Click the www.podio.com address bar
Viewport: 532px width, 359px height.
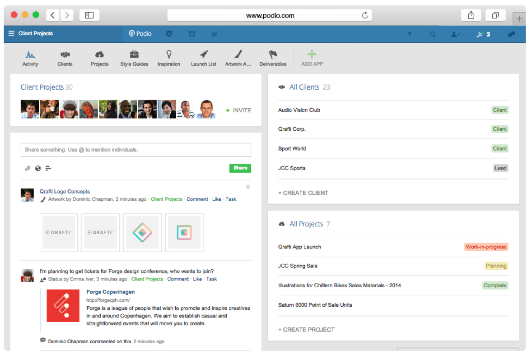(270, 15)
